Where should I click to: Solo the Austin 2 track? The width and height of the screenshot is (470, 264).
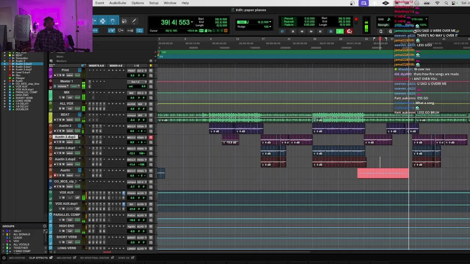coord(61,131)
